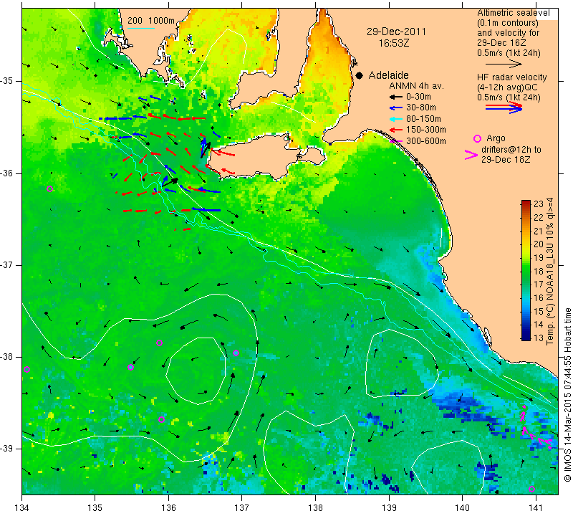Click the Argo float near 135.9E 38.7S

tap(161, 419)
